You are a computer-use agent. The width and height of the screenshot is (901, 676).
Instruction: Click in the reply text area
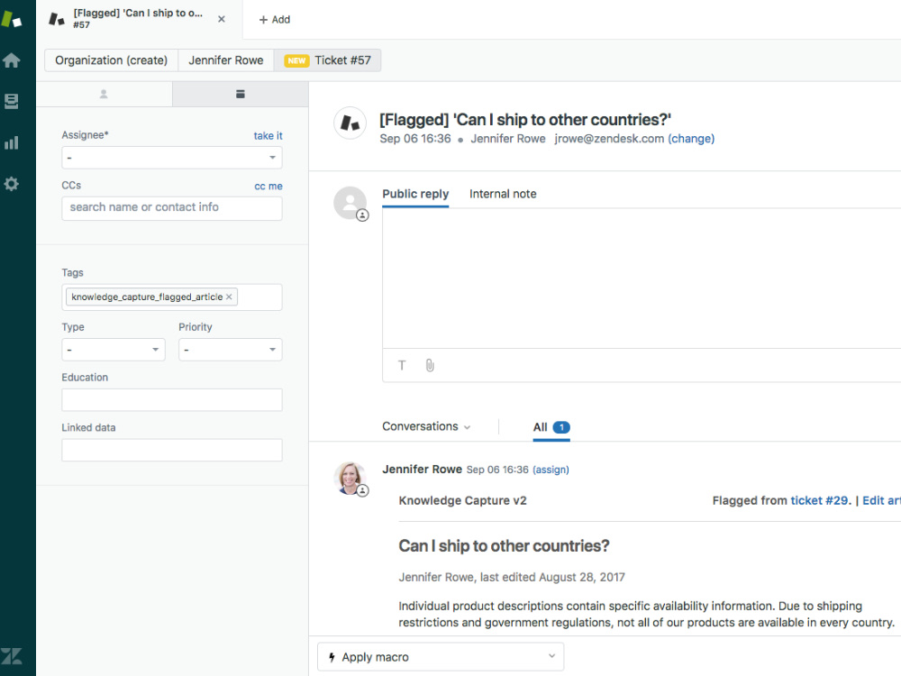click(x=642, y=279)
